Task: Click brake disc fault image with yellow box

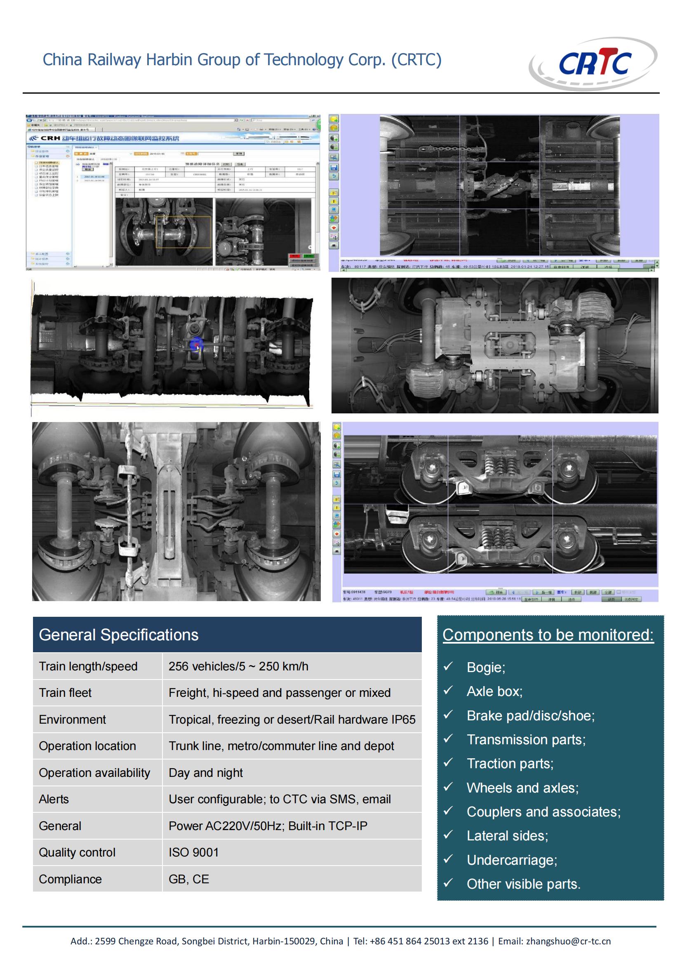Action: tap(164, 231)
